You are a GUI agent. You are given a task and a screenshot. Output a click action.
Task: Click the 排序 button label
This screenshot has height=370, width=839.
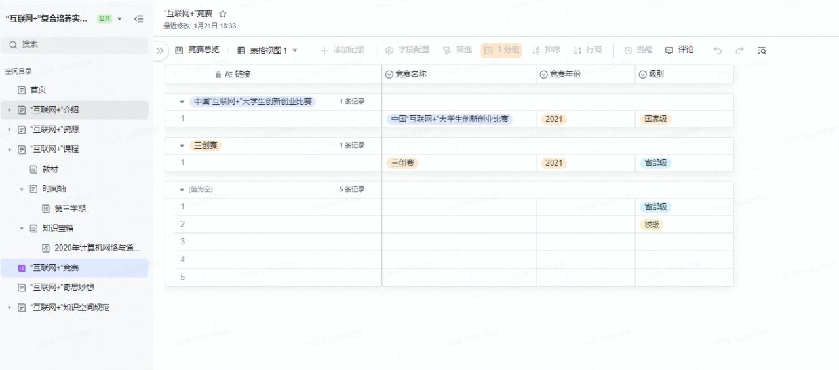click(x=553, y=50)
